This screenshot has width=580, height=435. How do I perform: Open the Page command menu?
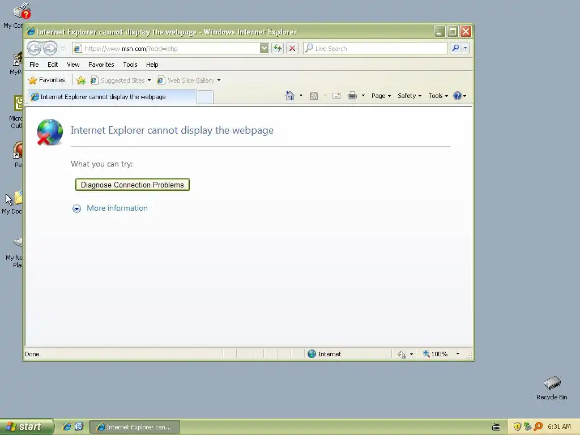[381, 96]
